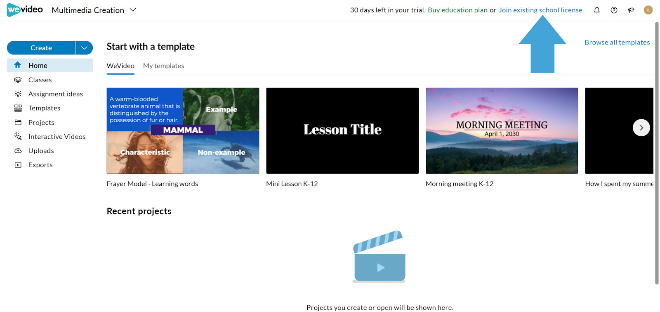
Task: Click the 'Start with a template' heading
Action: [x=151, y=47]
